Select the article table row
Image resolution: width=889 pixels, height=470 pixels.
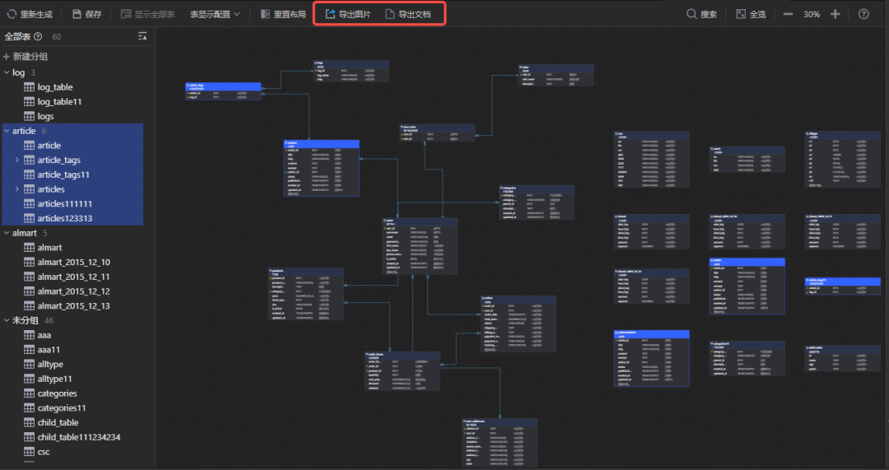(x=73, y=146)
